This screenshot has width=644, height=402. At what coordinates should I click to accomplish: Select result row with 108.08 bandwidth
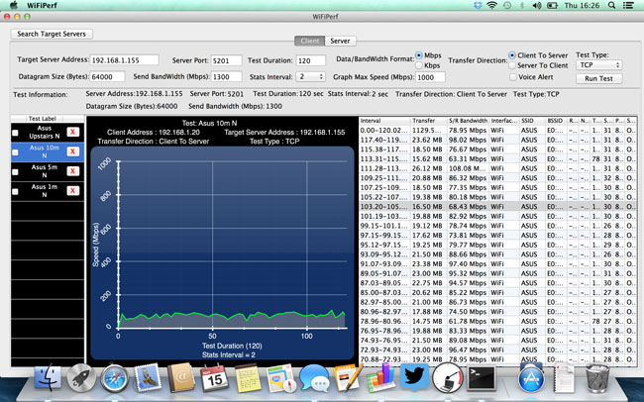coord(497,168)
